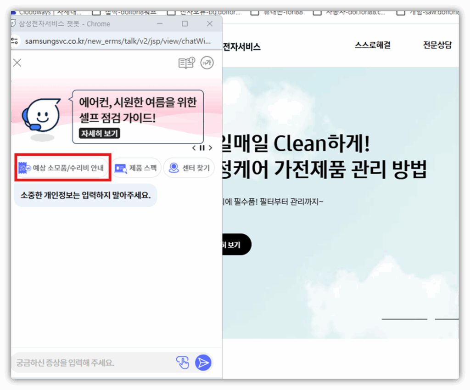This screenshot has height=390, width=470.
Task: Click the site info icon in address bar
Action: (14, 41)
